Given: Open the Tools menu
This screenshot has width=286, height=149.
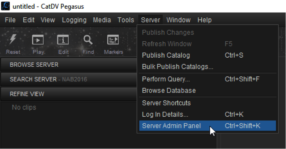Looking at the screenshot, I should click(x=126, y=20).
